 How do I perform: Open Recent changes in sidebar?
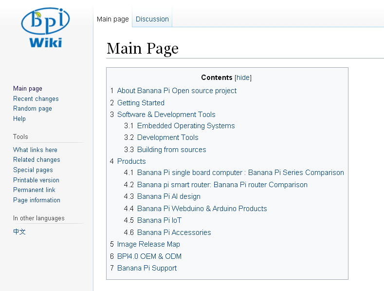click(x=36, y=98)
